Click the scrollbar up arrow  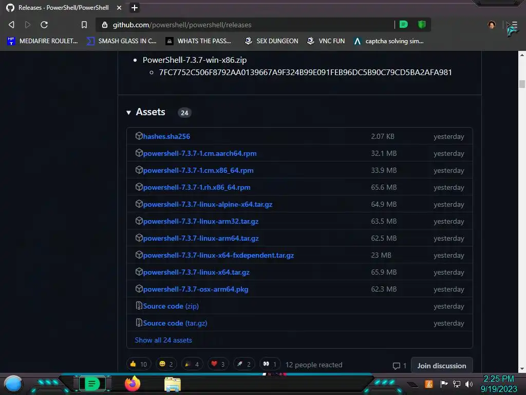(522, 55)
